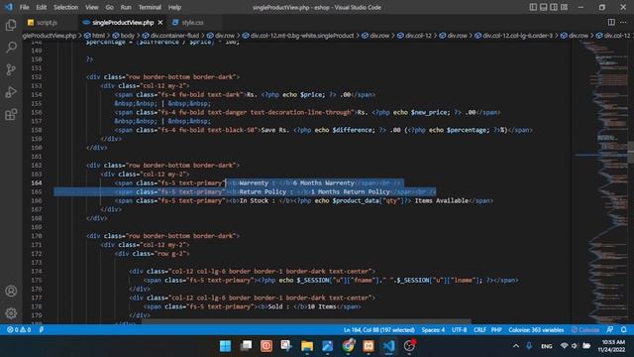Open editor More Actions ellipsis
Viewport: 634px width, 357px height.
pos(623,22)
